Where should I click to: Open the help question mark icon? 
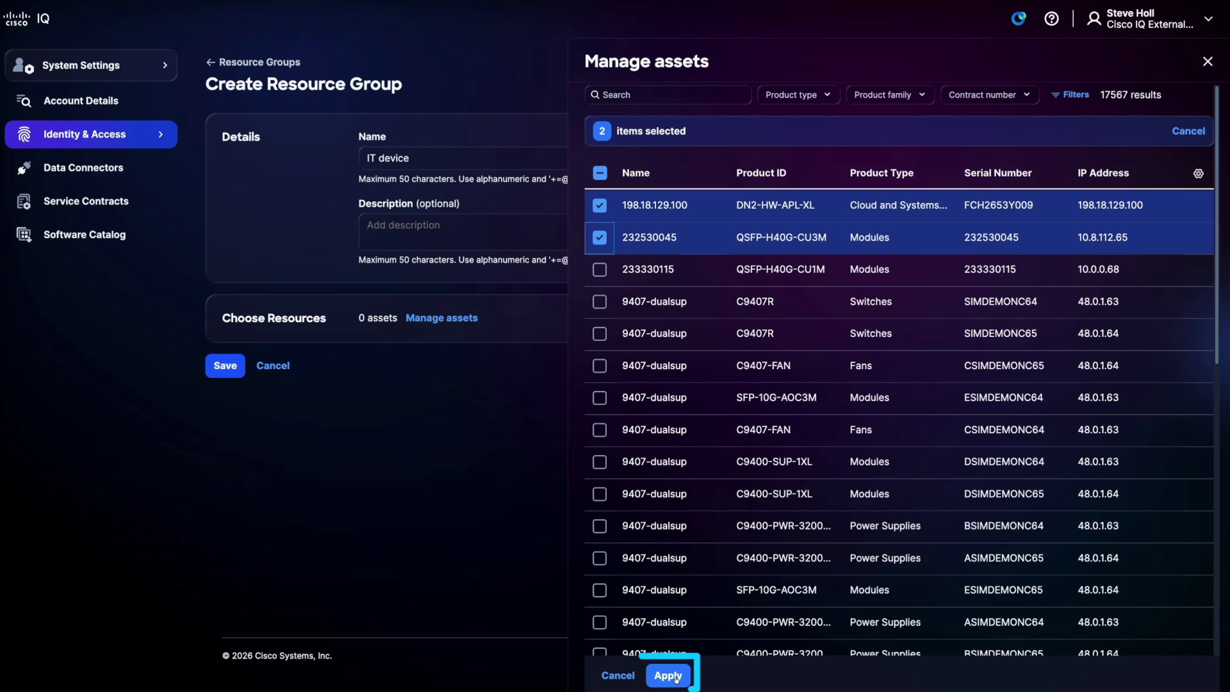point(1051,19)
